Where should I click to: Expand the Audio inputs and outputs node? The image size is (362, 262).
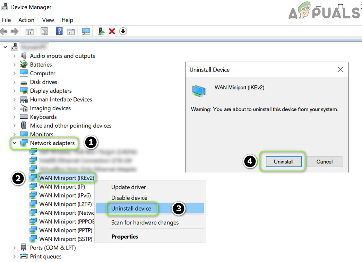(14, 56)
